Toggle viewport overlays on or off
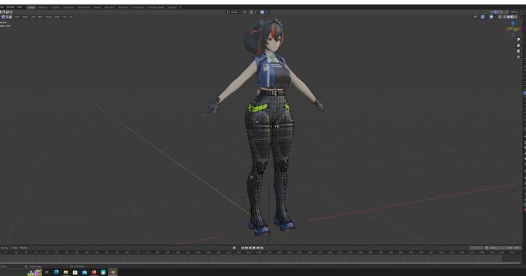 pos(490,16)
